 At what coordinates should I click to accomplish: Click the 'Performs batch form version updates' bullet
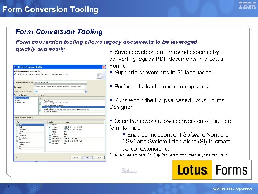coord(159,87)
